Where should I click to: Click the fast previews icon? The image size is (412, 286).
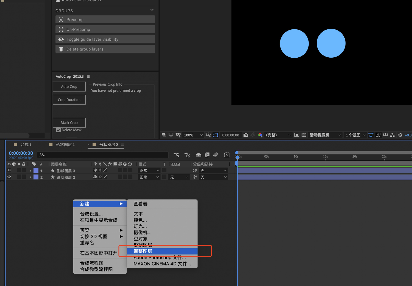click(378, 135)
